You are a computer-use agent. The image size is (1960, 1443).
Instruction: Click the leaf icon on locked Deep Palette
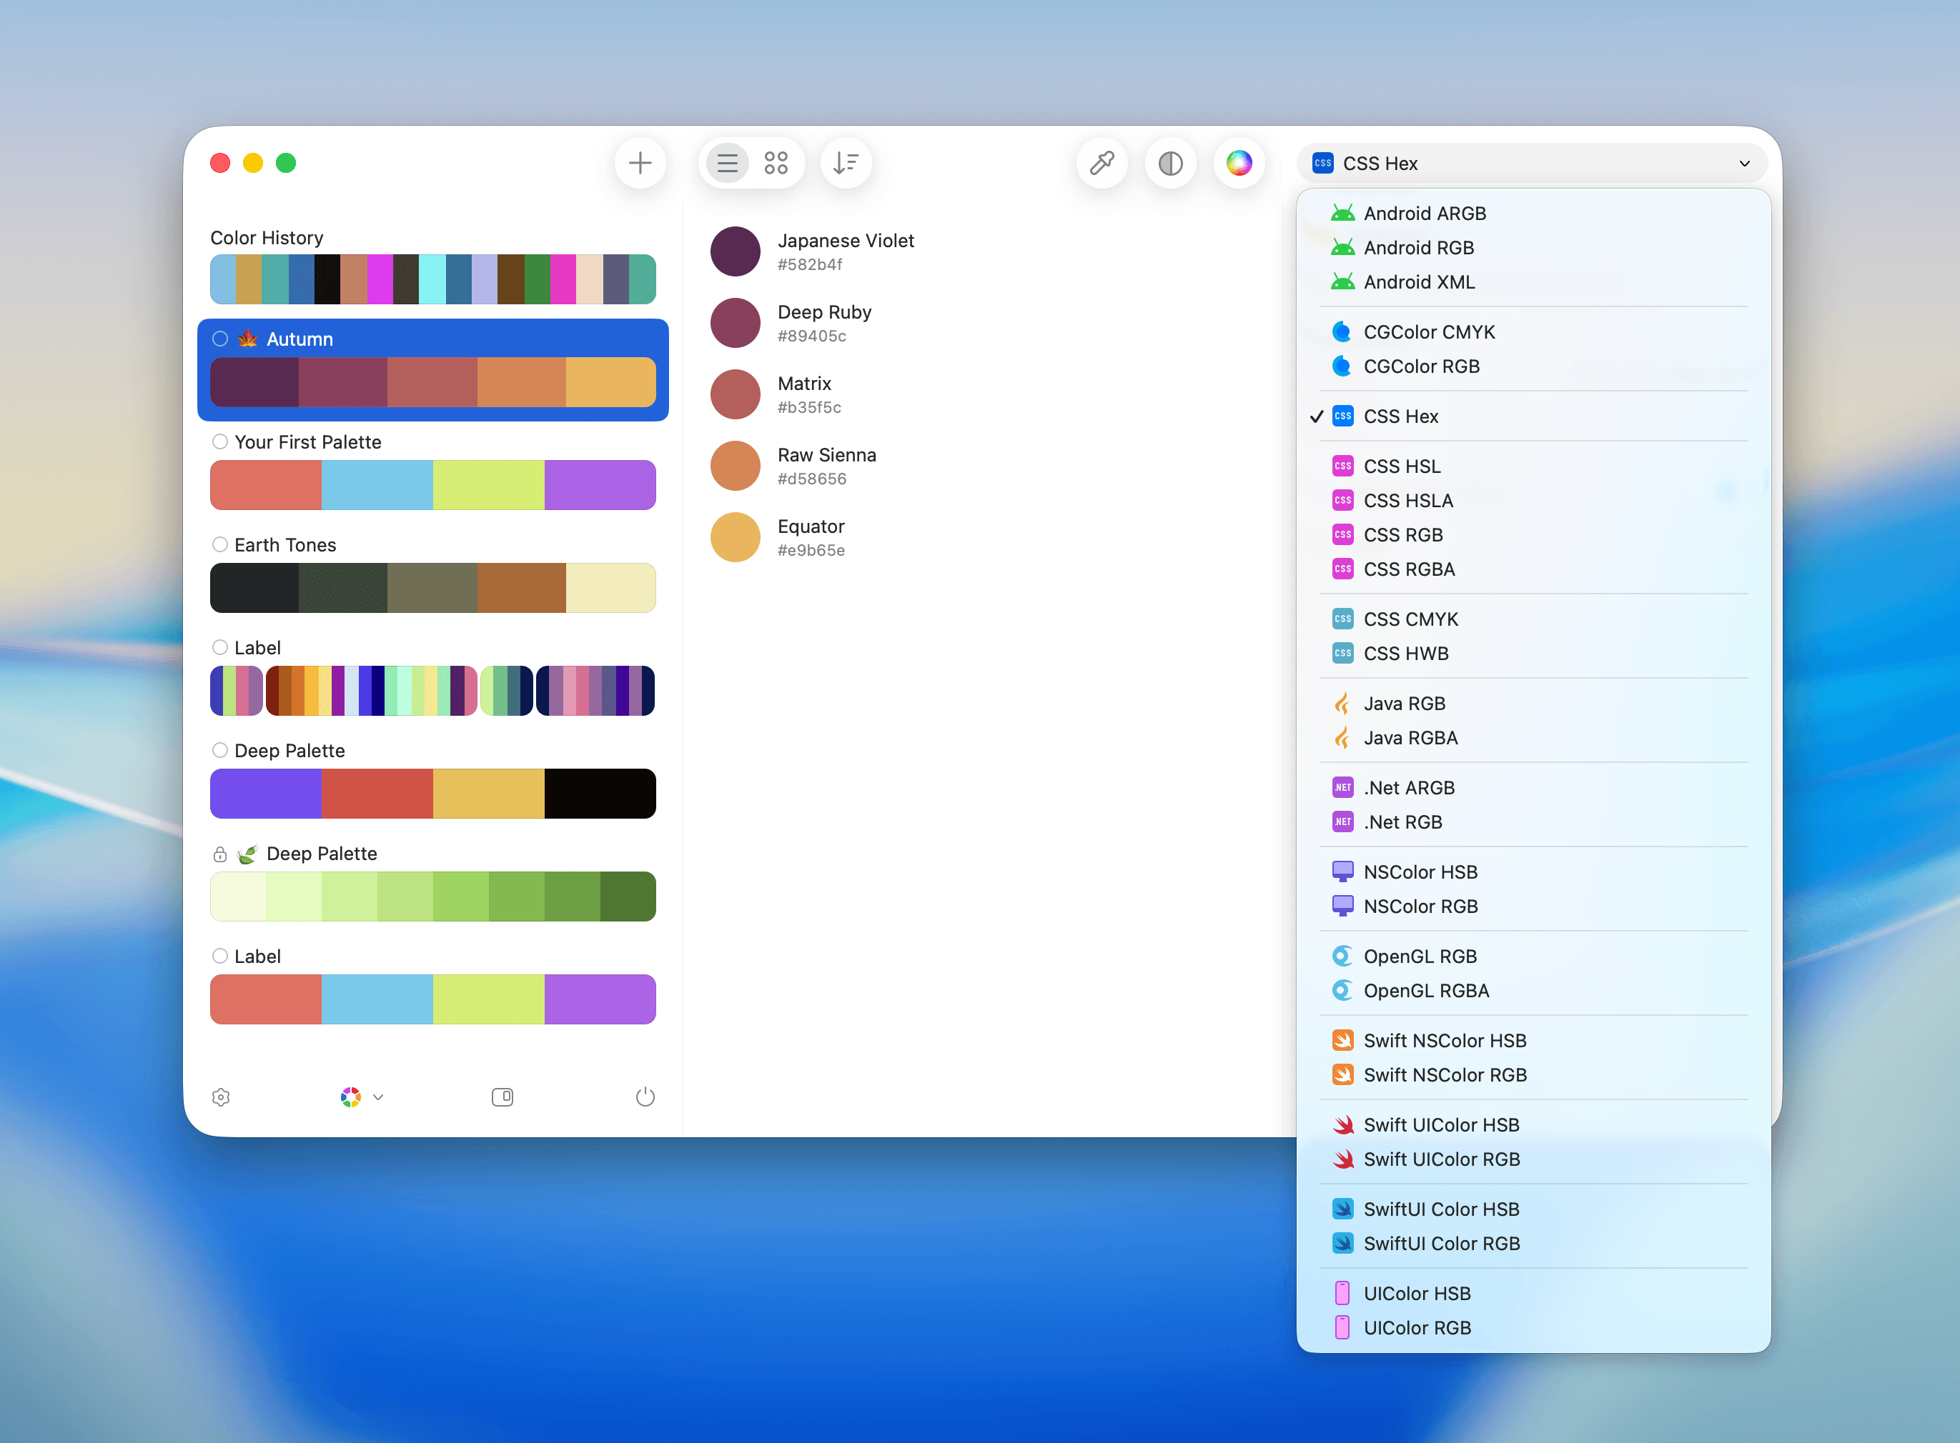[x=248, y=854]
